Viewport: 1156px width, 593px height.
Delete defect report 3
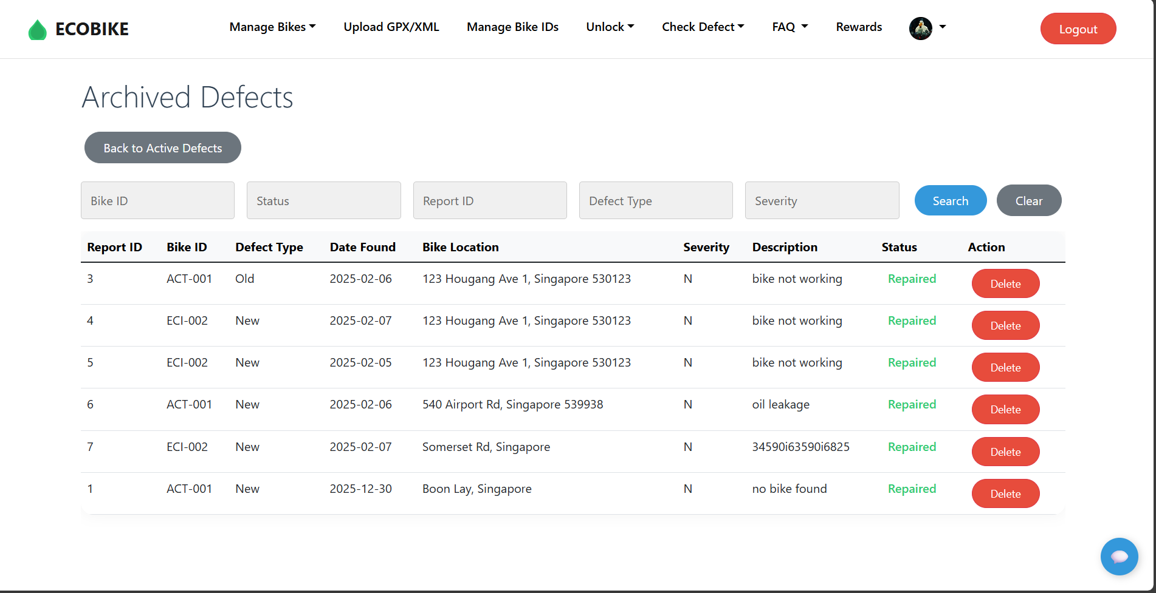point(1005,284)
